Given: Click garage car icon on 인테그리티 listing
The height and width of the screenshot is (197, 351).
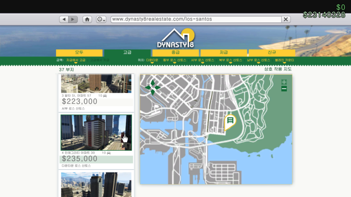Looking at the screenshot, I should tap(109, 153).
